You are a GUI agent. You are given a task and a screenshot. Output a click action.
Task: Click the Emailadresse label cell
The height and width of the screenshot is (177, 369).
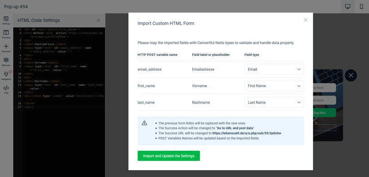pos(203,69)
